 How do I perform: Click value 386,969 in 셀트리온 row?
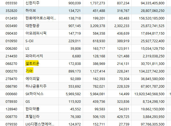click(x=99, y=64)
